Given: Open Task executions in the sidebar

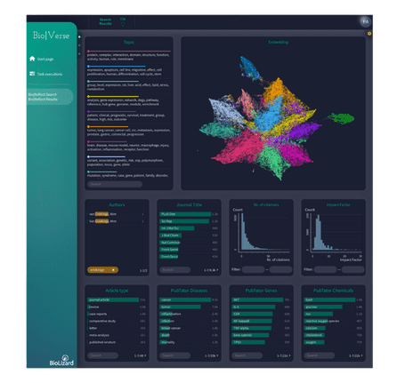Looking at the screenshot, I should [x=50, y=74].
